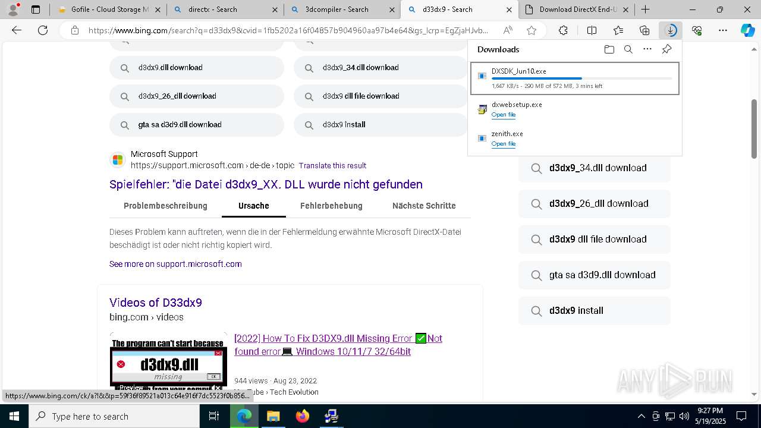Image resolution: width=761 pixels, height=428 pixels.
Task: Open How To Fix D3DX9.dll Missing Error video link
Action: (x=338, y=345)
